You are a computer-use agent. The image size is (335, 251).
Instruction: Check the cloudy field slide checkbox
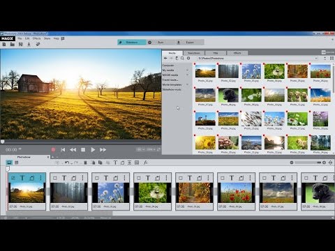coord(265,178)
